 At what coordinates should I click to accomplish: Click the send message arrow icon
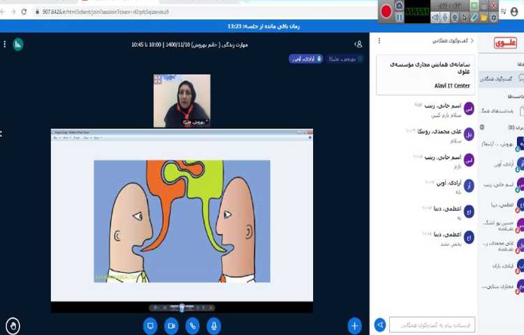380,325
